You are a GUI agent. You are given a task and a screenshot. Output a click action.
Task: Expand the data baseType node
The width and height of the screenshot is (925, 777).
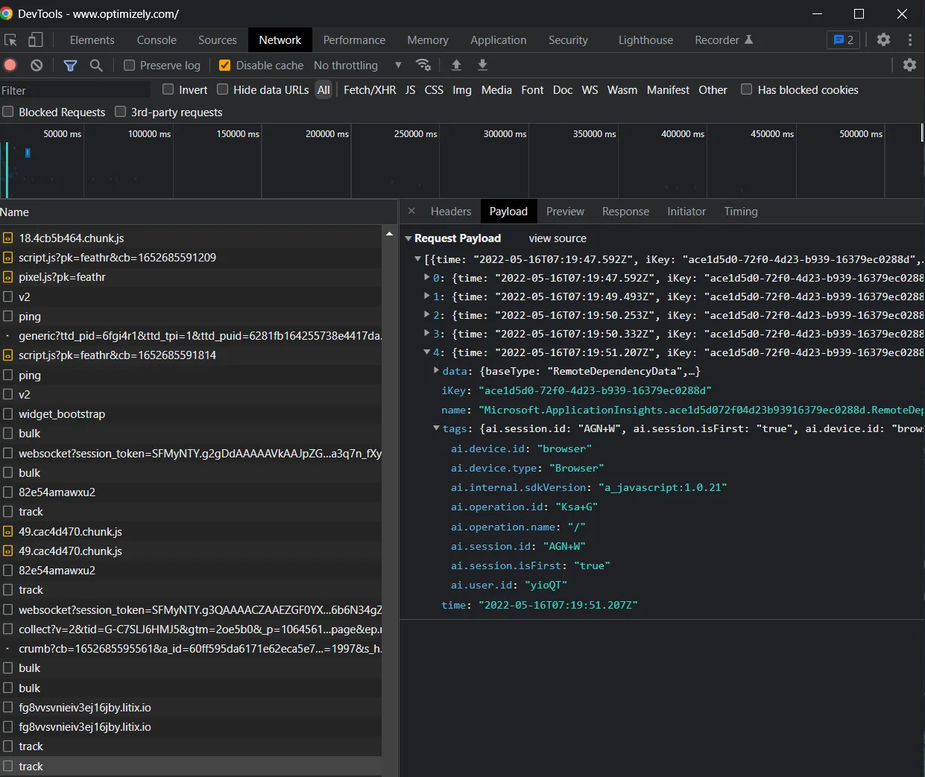pos(437,370)
